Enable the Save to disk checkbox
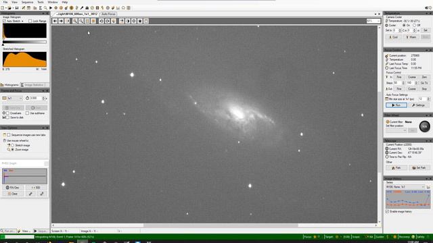 [8, 117]
